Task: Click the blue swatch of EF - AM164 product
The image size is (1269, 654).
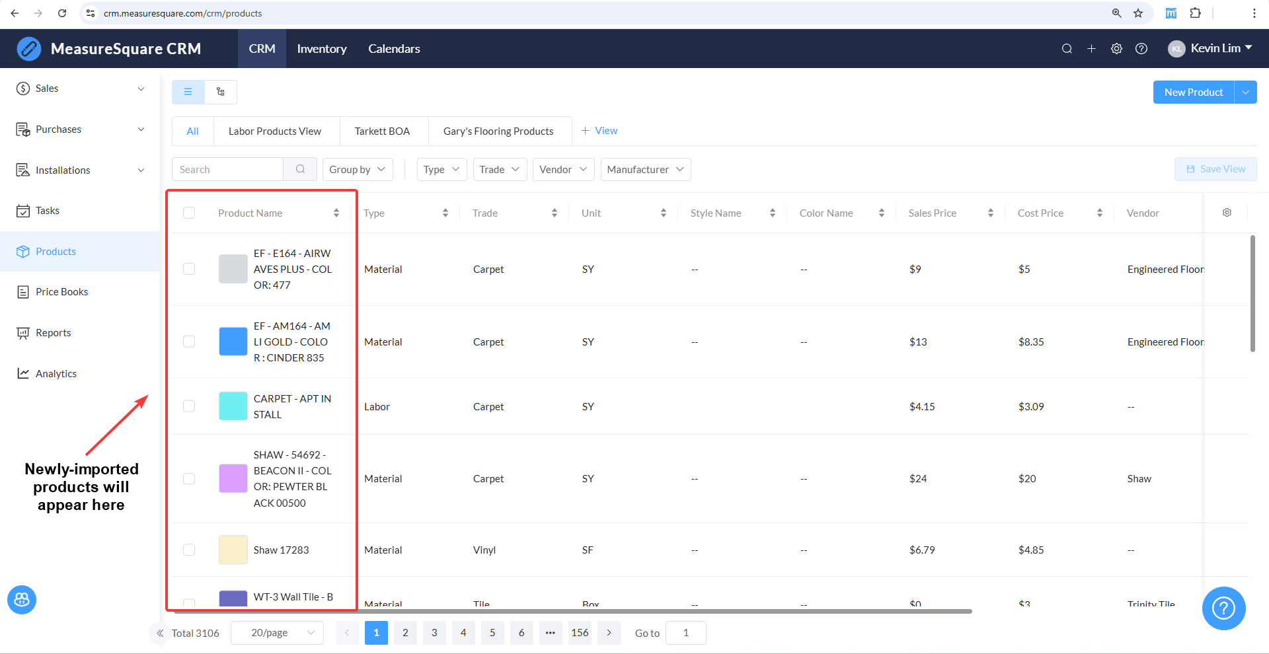Action: pyautogui.click(x=233, y=342)
